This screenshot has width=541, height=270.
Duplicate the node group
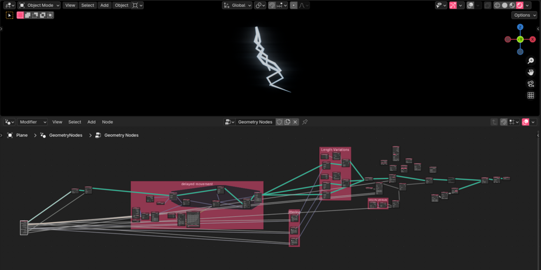(287, 122)
